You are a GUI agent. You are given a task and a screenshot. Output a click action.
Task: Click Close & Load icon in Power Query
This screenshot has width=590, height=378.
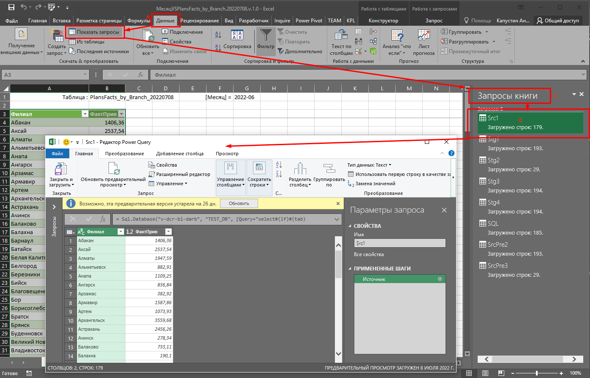coord(62,169)
